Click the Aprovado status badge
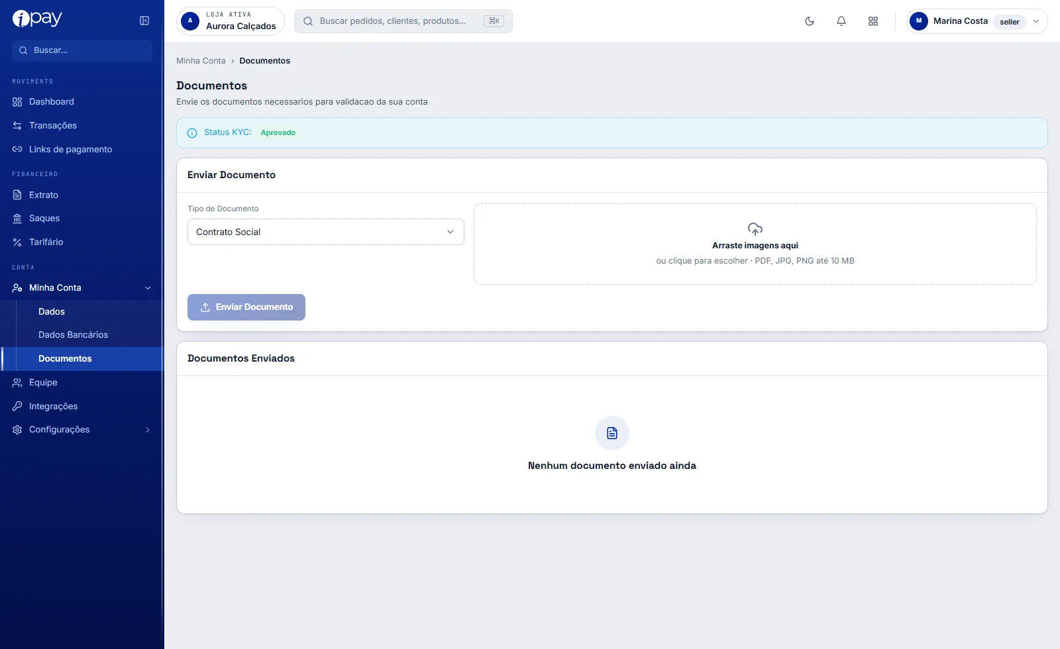Image resolution: width=1060 pixels, height=649 pixels. (x=278, y=132)
